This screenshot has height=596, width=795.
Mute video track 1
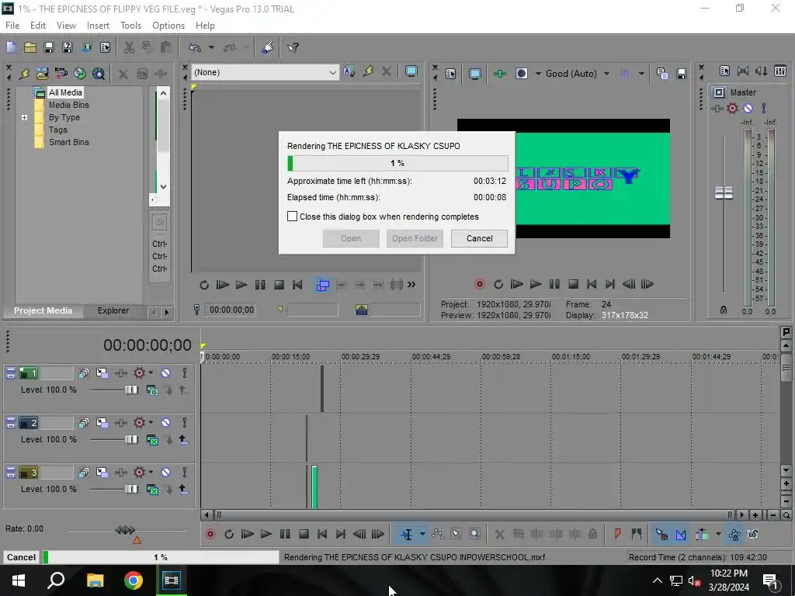[166, 373]
